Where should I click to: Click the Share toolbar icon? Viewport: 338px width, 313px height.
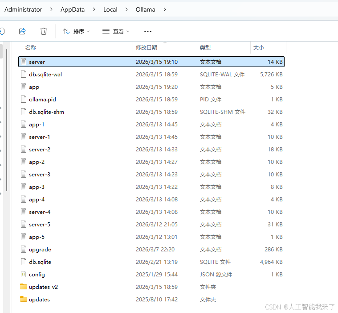pyautogui.click(x=22, y=31)
